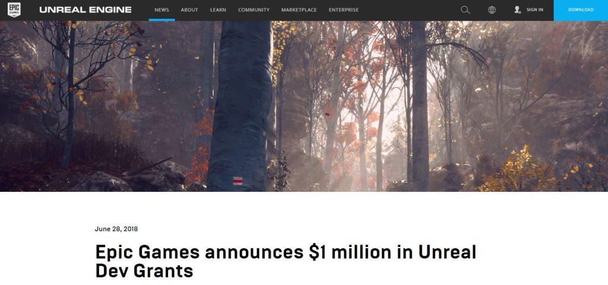
Task: Open the News menu item
Action: click(161, 10)
